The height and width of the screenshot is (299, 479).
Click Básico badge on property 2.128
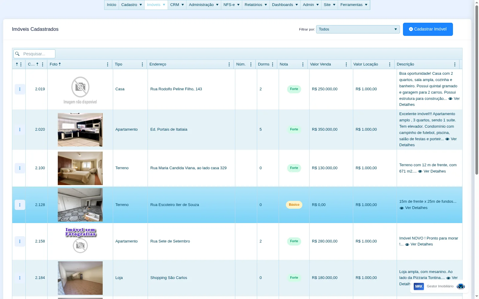(294, 205)
